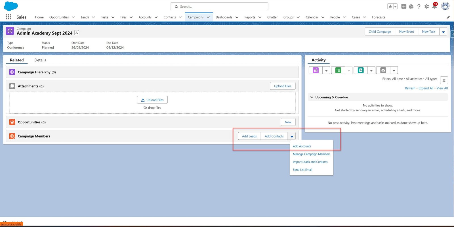The width and height of the screenshot is (454, 227).
Task: Open the Campaign Members related list link
Action: 34,136
